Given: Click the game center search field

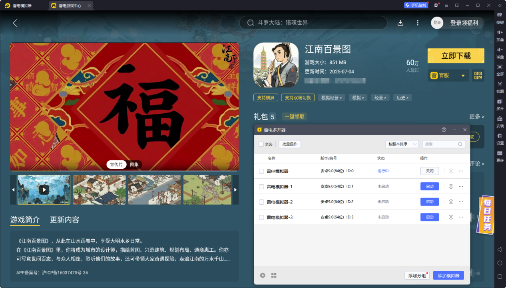Looking at the screenshot, I should [313, 23].
